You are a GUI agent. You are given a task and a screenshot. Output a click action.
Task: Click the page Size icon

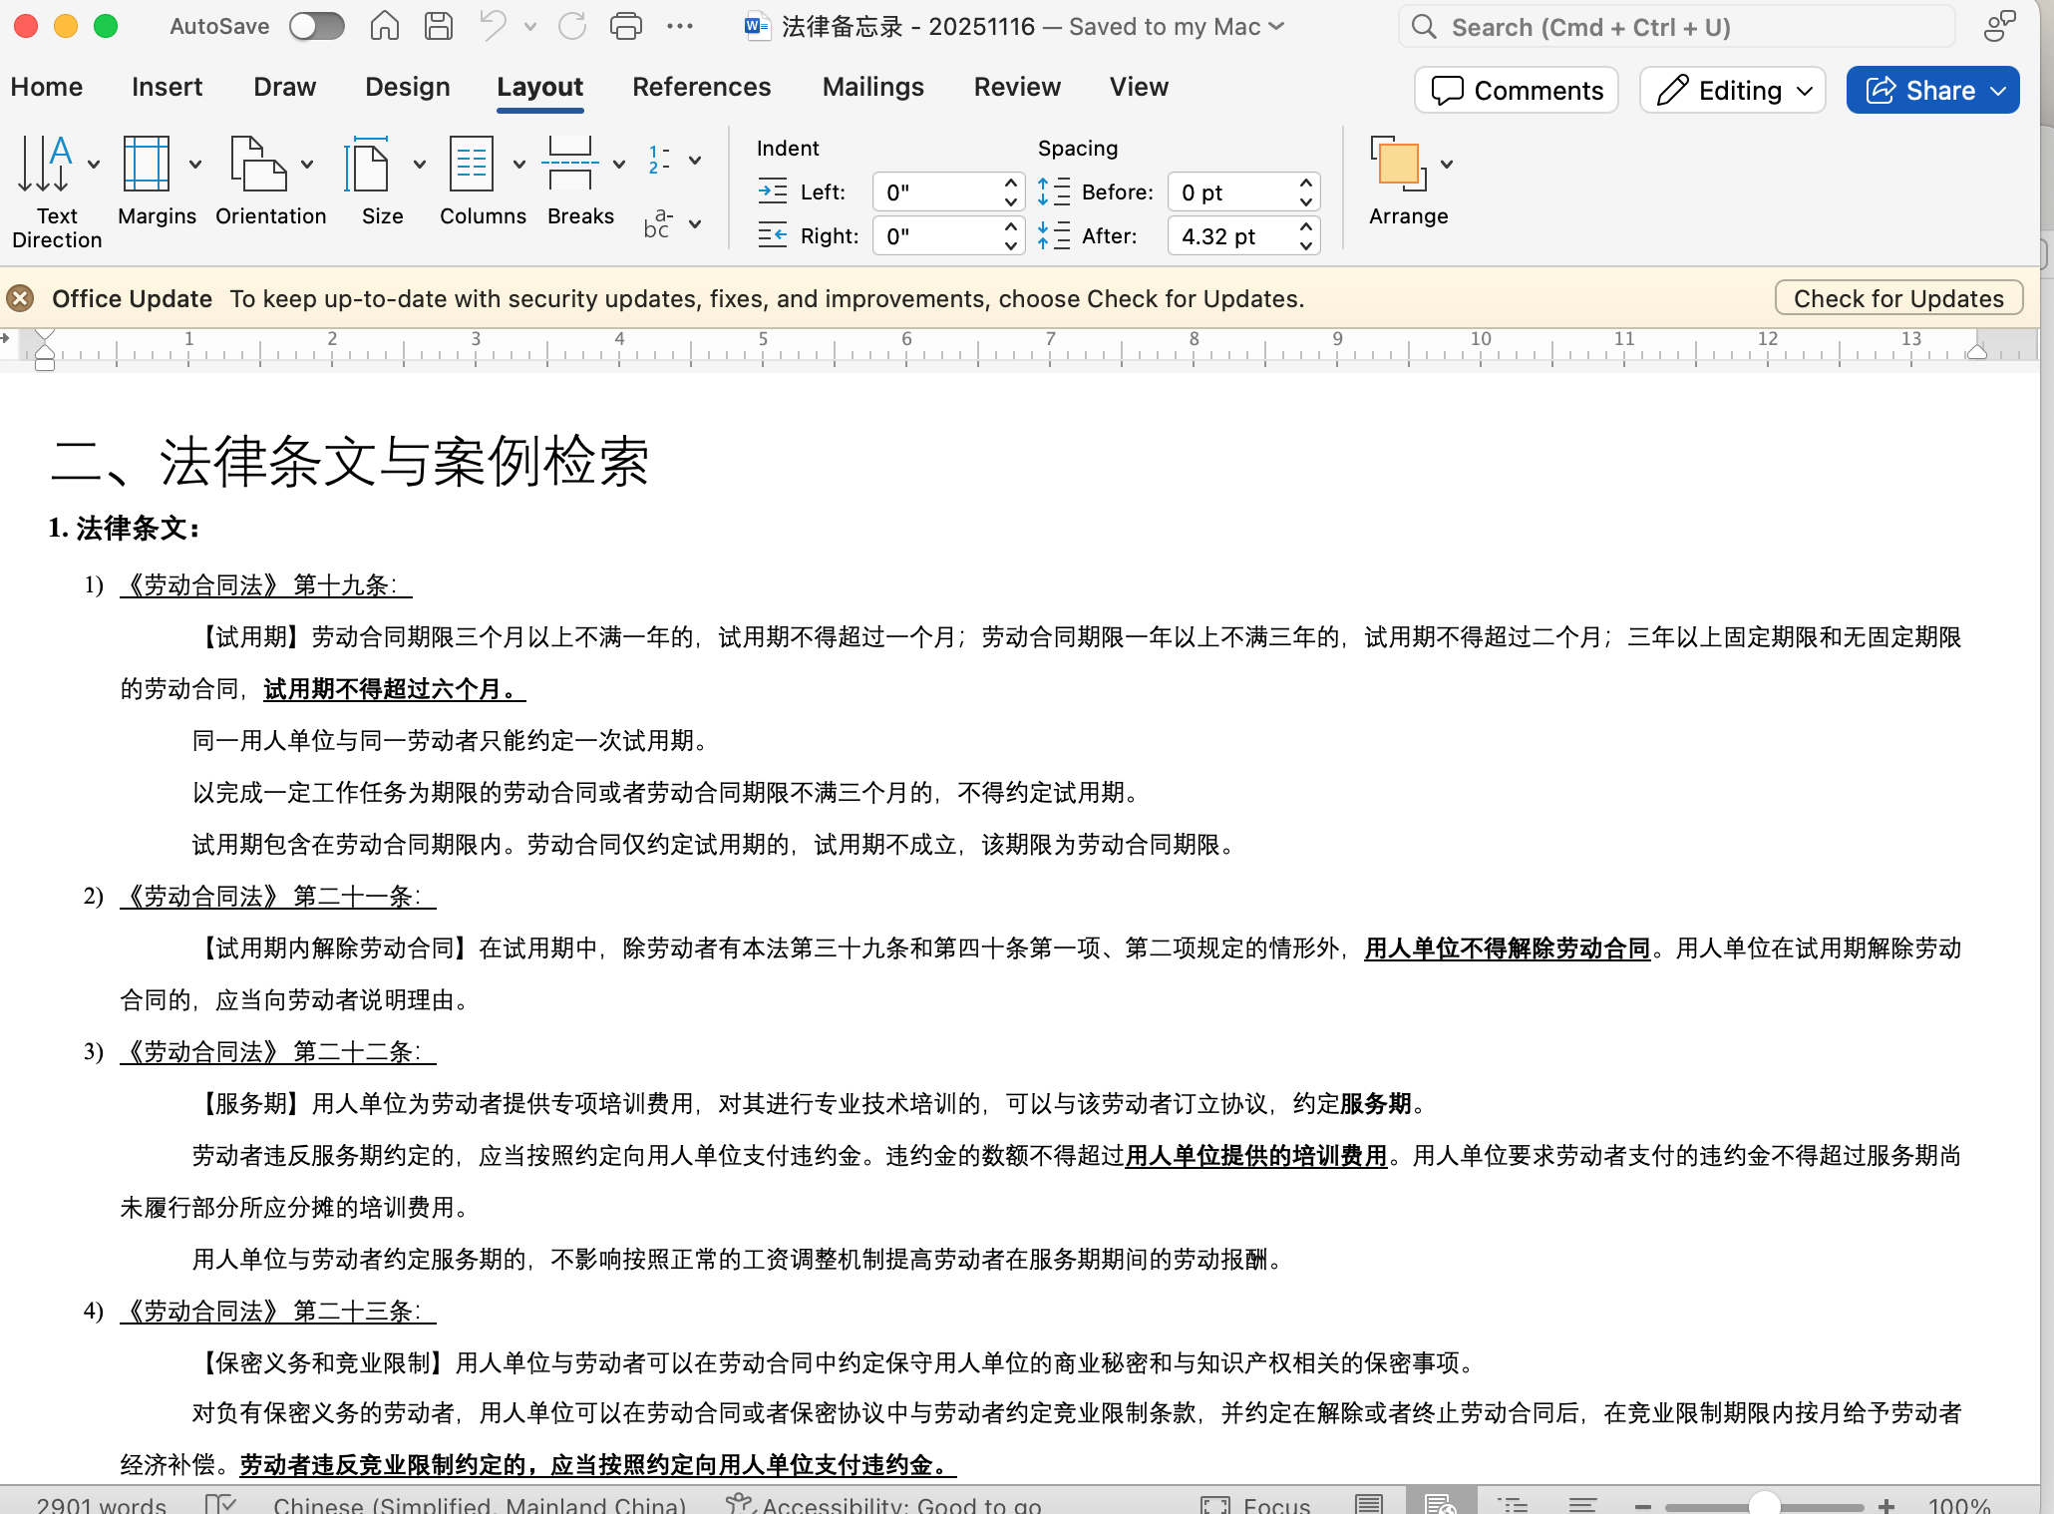pyautogui.click(x=367, y=164)
